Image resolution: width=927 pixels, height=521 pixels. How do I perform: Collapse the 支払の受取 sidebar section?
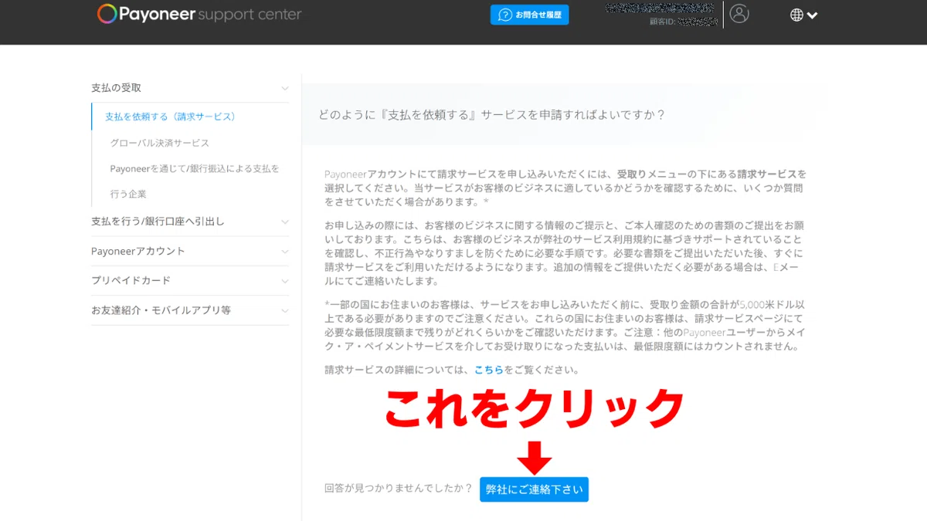click(190, 88)
